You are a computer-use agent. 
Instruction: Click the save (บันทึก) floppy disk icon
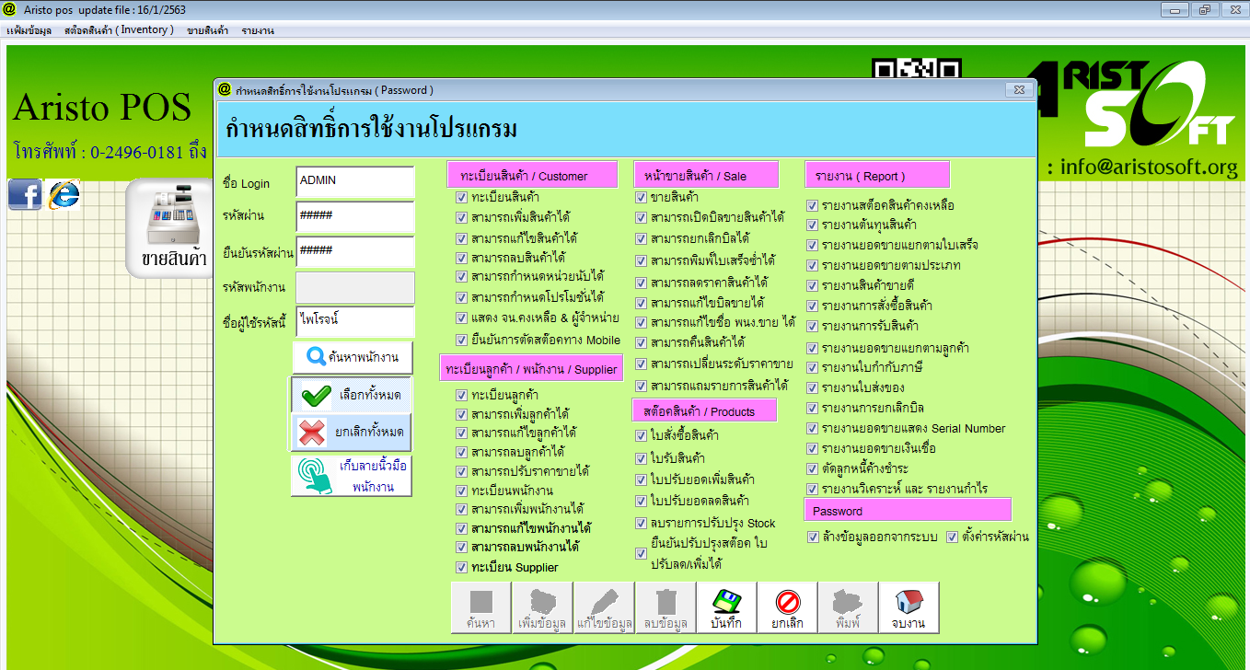click(726, 607)
